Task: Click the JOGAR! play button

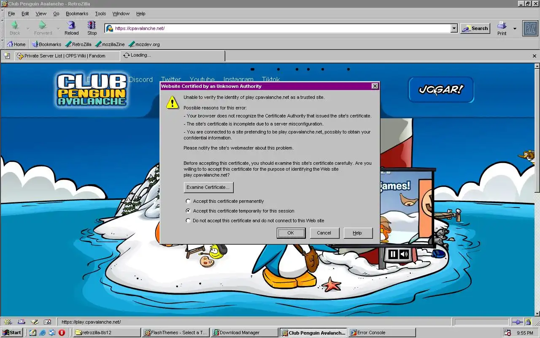Action: (441, 90)
